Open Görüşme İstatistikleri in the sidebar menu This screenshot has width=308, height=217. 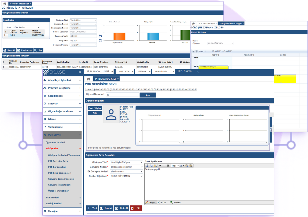pyautogui.click(x=59, y=185)
